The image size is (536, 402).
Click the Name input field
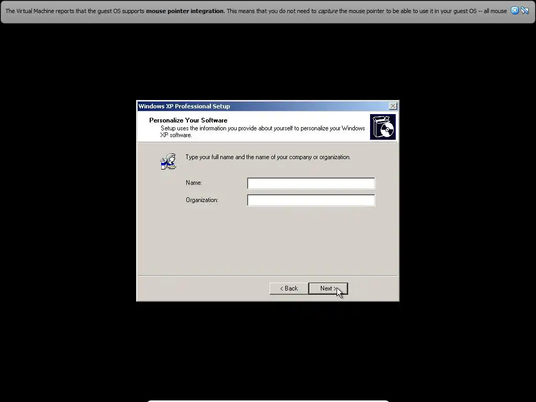click(311, 183)
